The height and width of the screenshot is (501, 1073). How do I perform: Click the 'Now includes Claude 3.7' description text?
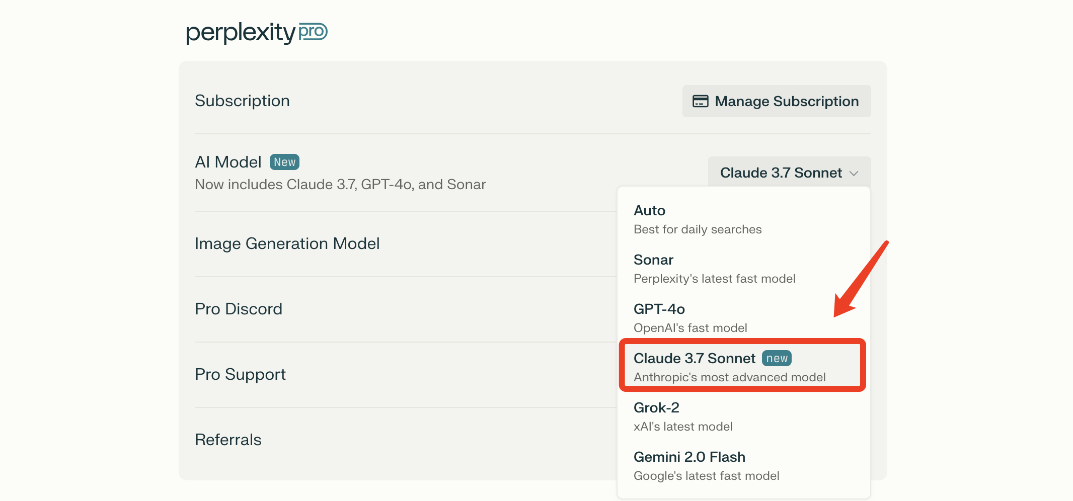point(340,185)
